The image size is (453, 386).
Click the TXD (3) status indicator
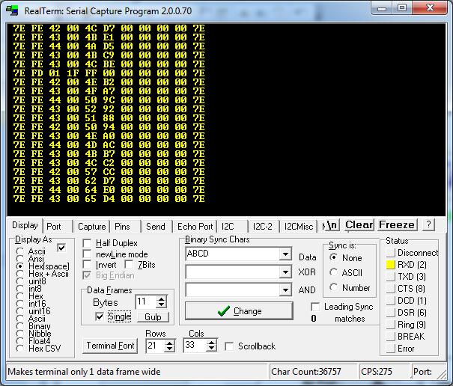point(390,277)
